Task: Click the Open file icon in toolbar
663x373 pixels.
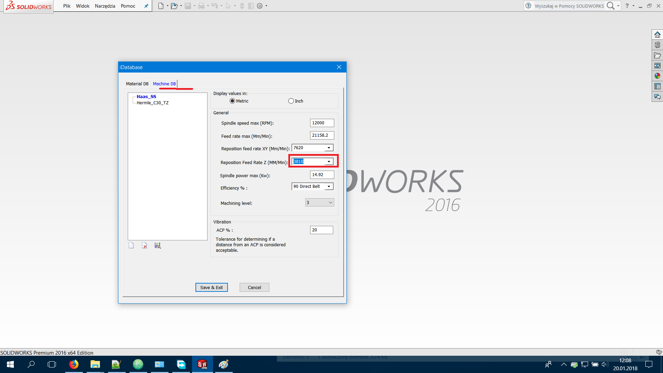Action: pyautogui.click(x=174, y=6)
